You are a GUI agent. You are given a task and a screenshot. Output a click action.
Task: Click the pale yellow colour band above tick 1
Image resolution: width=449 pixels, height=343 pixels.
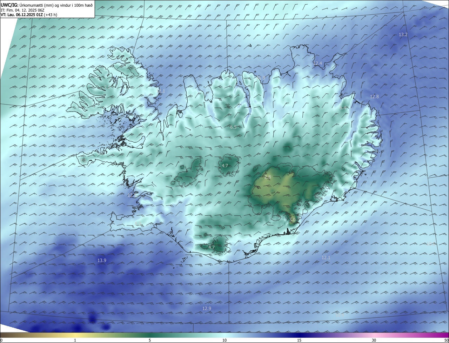coord(75,335)
